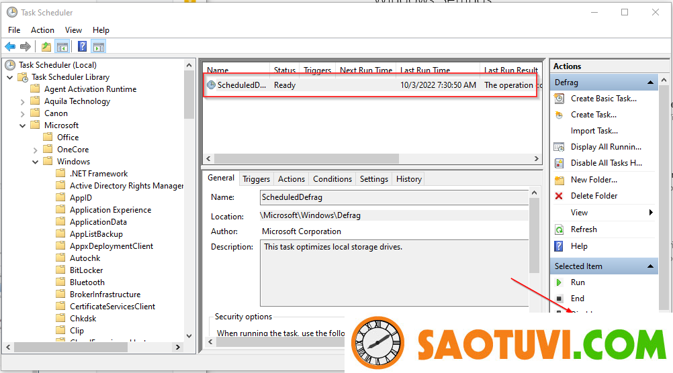Click the Description text box

coord(394,272)
